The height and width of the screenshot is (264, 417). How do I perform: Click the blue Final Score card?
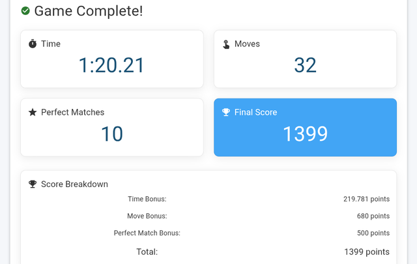point(306,127)
